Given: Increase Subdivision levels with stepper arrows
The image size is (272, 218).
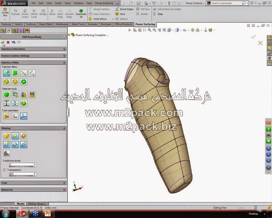Looking at the screenshot, I should (35, 164).
